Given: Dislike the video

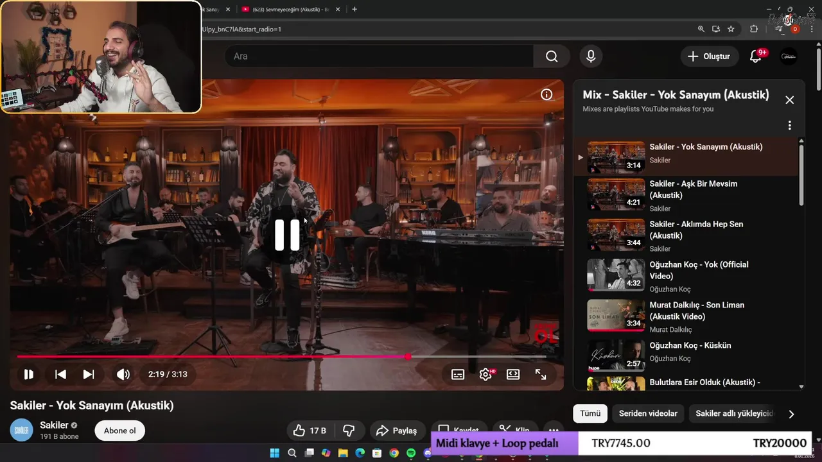Looking at the screenshot, I should tap(349, 431).
